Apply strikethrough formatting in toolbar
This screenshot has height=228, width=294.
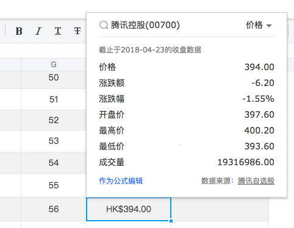77,31
